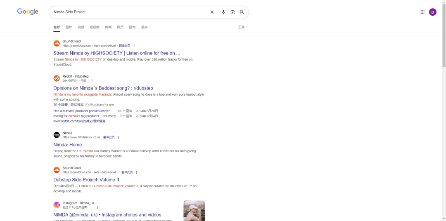
Task: Click 20 个回答 answers link
Action: (61, 105)
